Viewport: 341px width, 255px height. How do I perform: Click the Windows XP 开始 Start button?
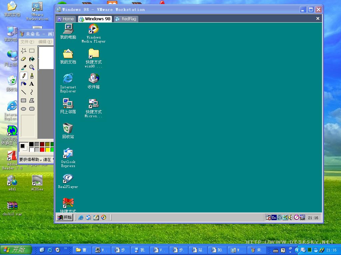click(16, 250)
